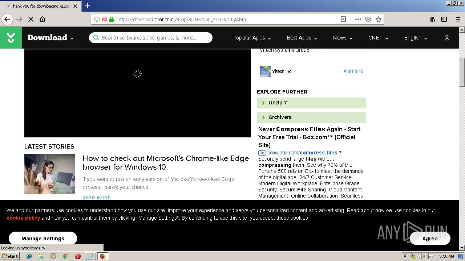Image resolution: width=465 pixels, height=261 pixels.
Task: Click the Vitech Systems Group text
Action: click(284, 50)
